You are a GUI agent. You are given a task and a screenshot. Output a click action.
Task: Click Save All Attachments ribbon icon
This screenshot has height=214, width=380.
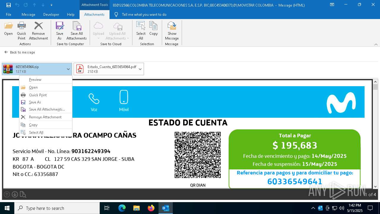point(77,31)
